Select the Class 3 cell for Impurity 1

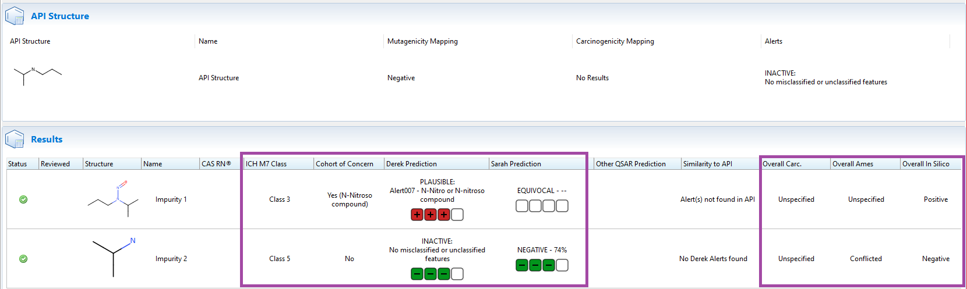point(280,199)
